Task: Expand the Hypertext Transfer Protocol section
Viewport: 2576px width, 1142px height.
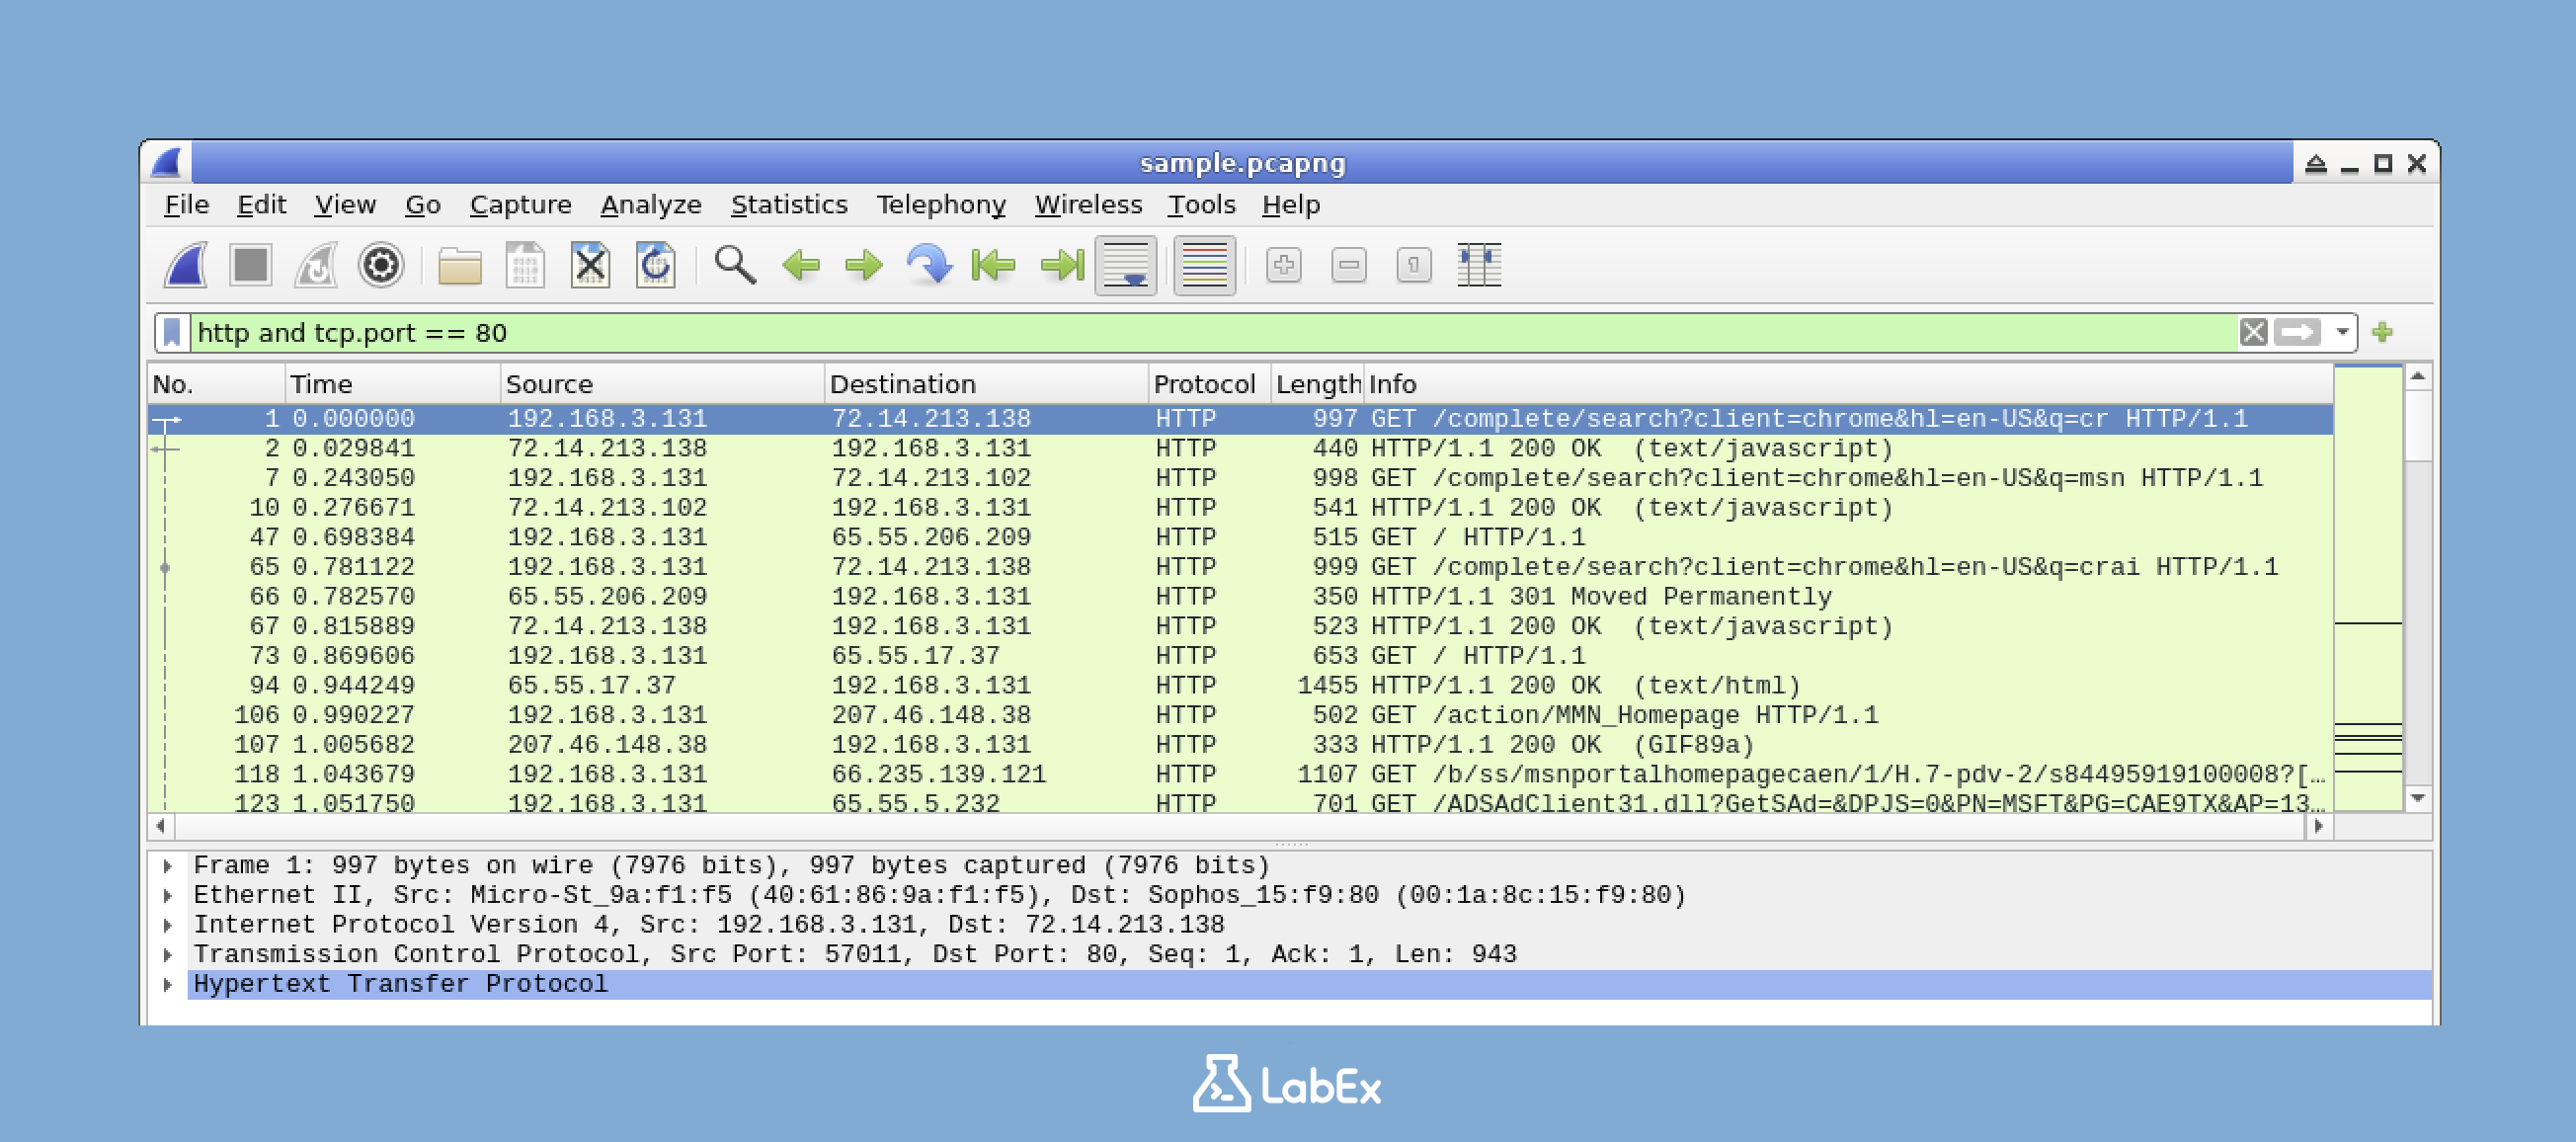Action: [167, 984]
